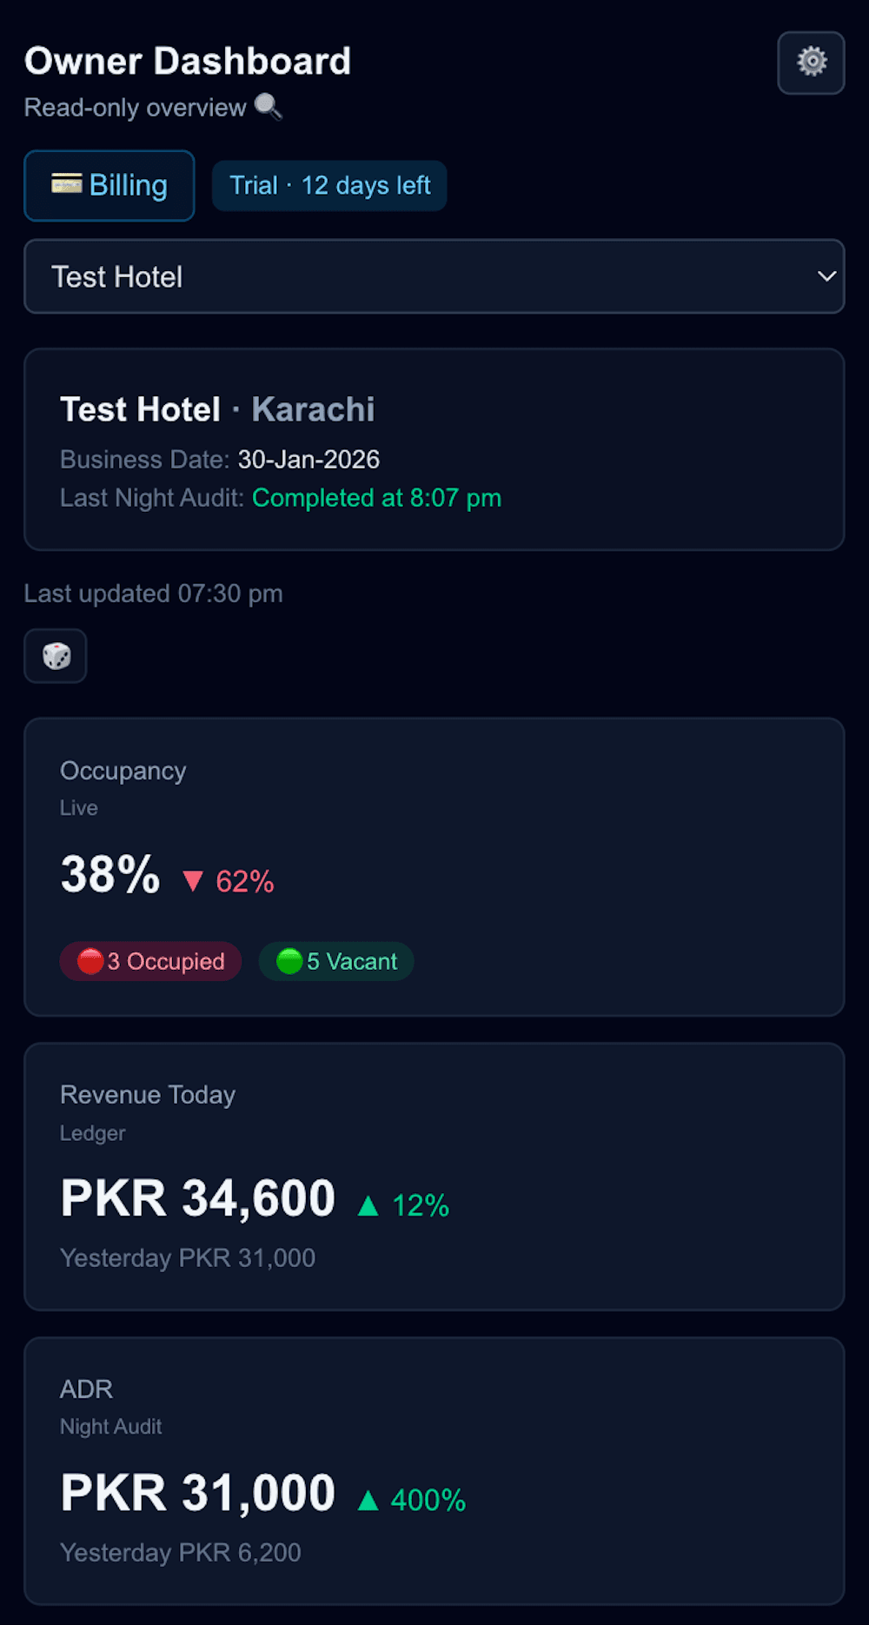Click the green up arrow beside 400%

(x=370, y=1500)
